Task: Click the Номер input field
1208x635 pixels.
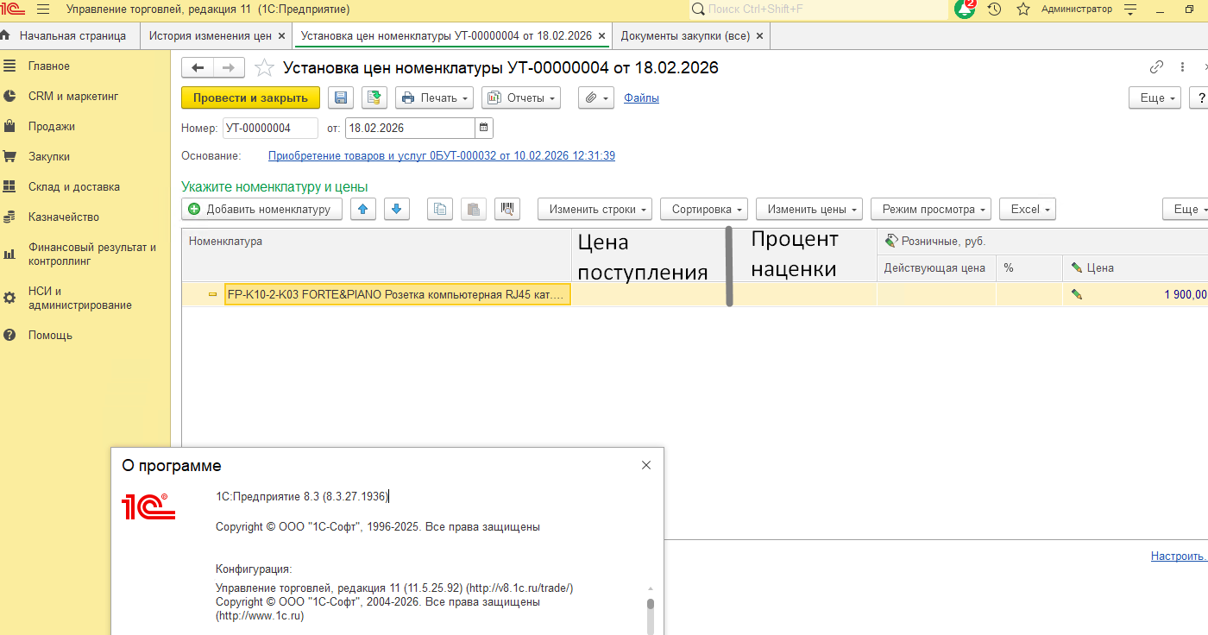Action: [x=269, y=128]
